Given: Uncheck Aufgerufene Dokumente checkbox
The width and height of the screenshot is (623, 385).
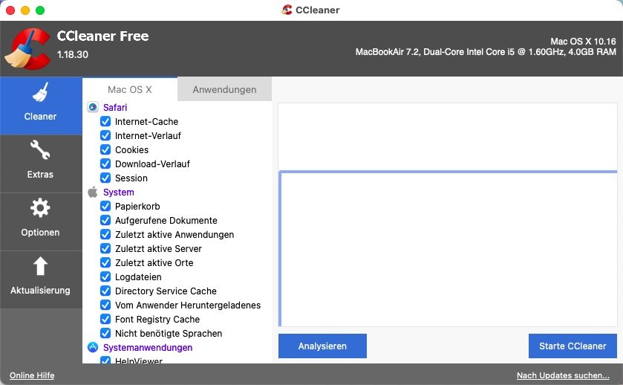Looking at the screenshot, I should click(105, 220).
